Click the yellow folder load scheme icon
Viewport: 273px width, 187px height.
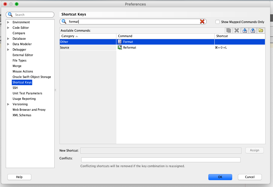coord(261,30)
